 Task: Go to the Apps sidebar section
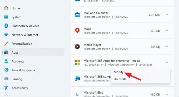pos(33,52)
